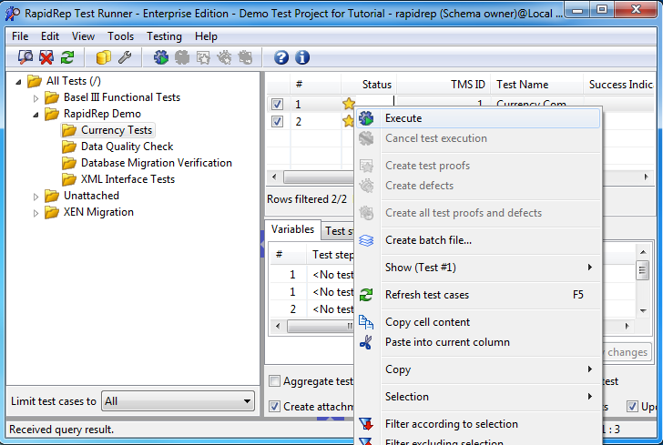Open the Selection submenu arrow
Viewport: 663px width, 445px height.
590,397
